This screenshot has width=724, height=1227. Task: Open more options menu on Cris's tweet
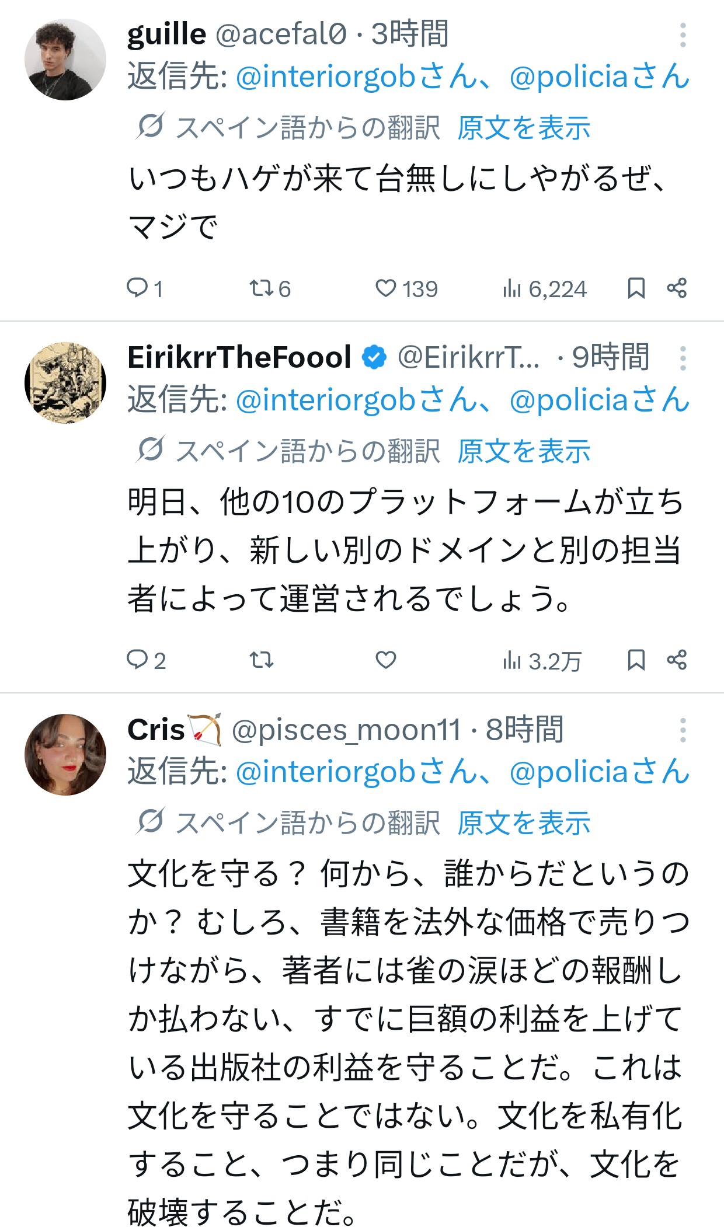[x=683, y=730]
